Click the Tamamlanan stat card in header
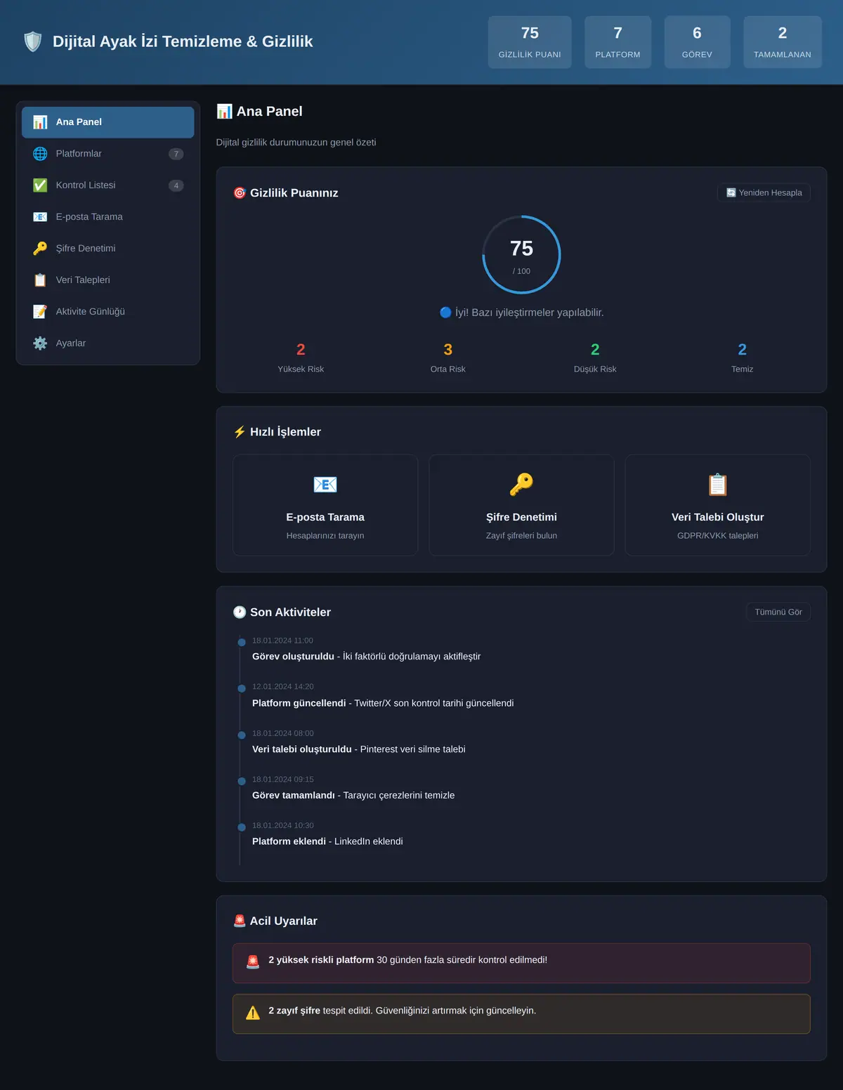843x1090 pixels. pos(783,42)
